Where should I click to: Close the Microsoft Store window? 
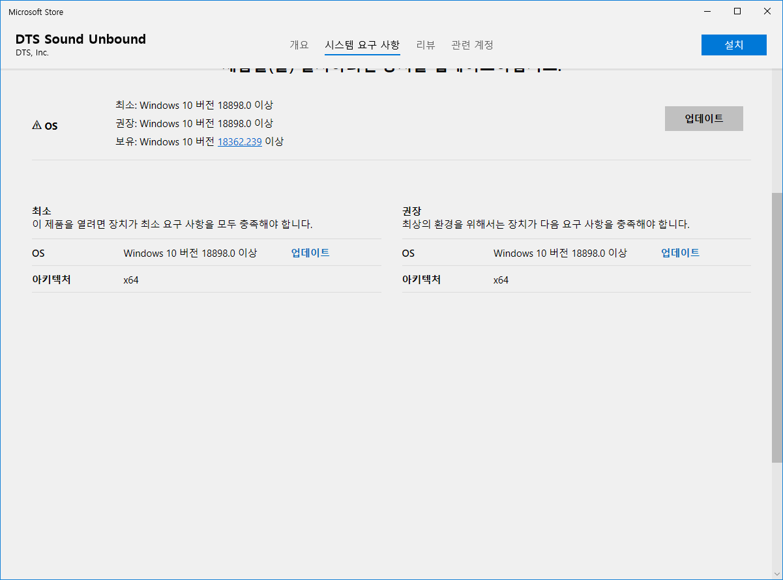click(767, 11)
